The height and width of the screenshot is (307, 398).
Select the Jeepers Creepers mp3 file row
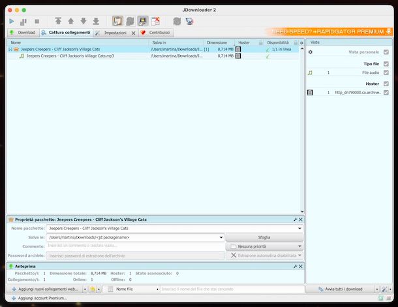153,56
